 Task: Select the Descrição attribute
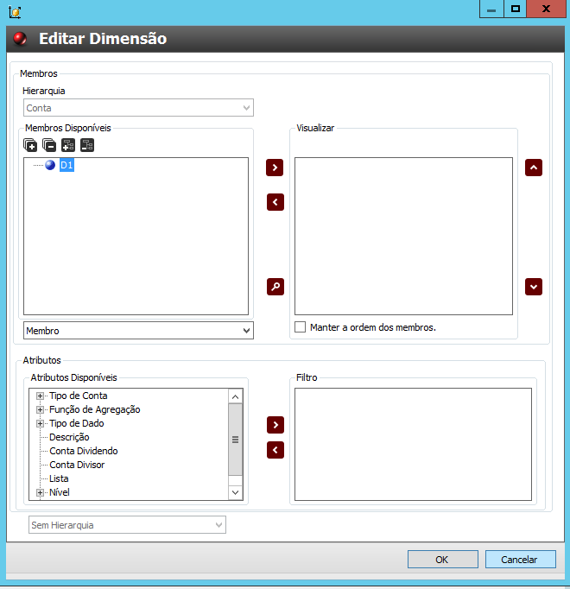click(x=69, y=437)
